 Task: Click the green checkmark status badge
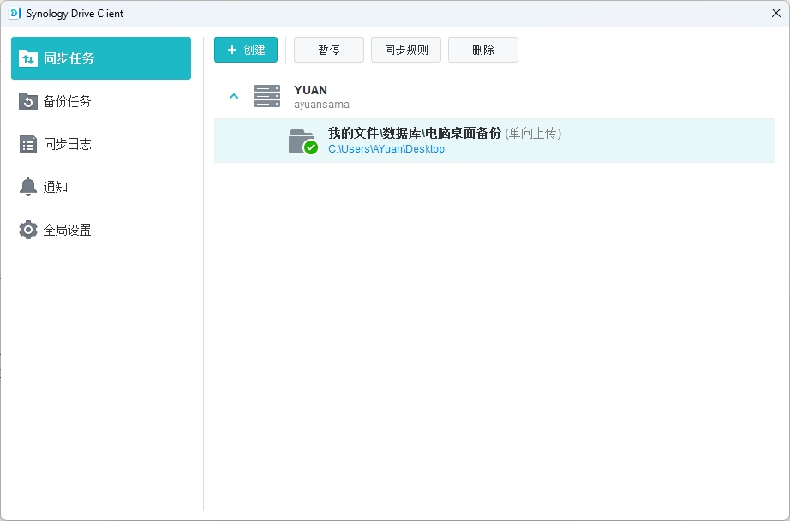click(x=311, y=147)
